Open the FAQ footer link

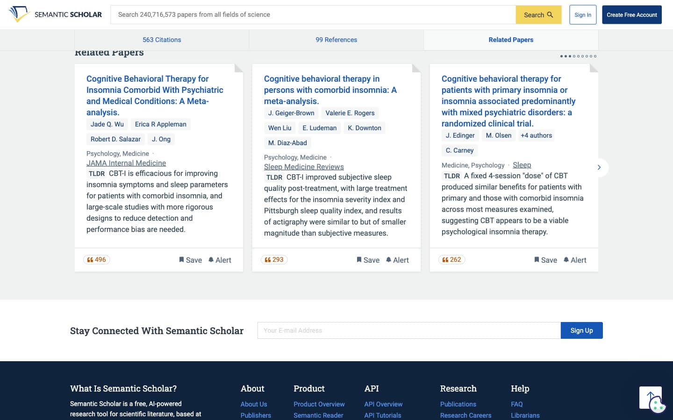(x=517, y=404)
